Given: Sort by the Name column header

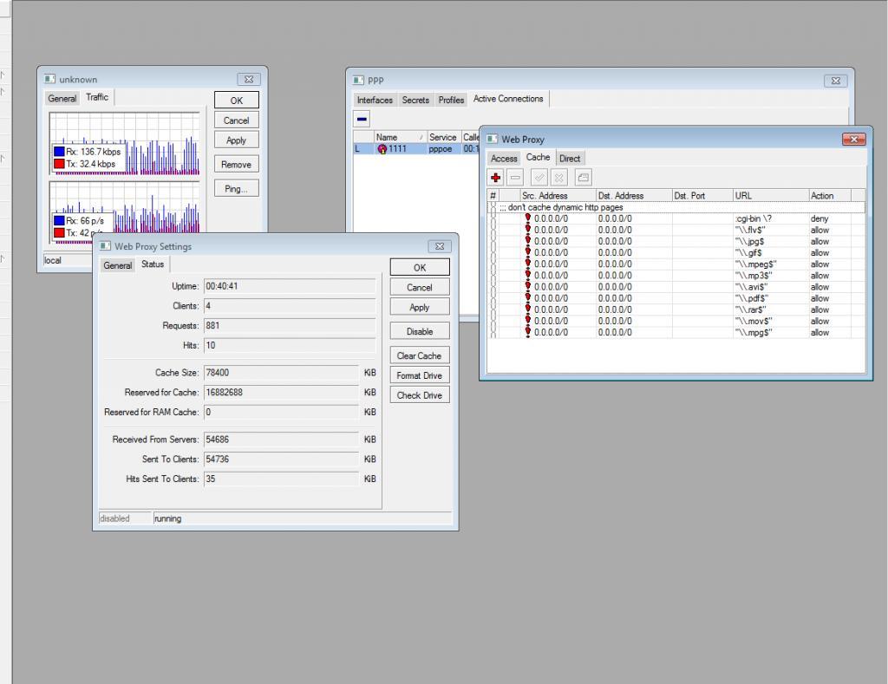Looking at the screenshot, I should point(387,137).
